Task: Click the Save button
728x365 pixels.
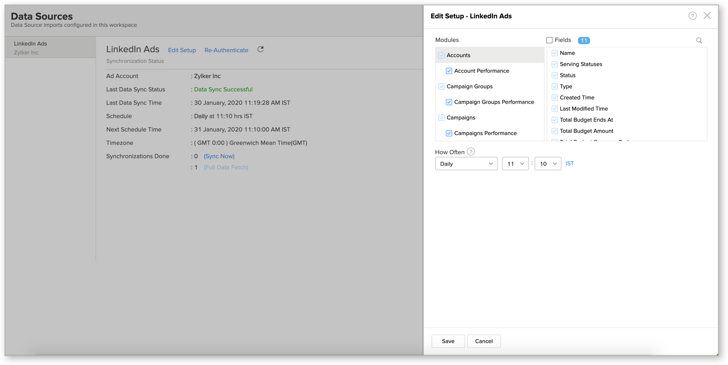Action: click(448, 341)
